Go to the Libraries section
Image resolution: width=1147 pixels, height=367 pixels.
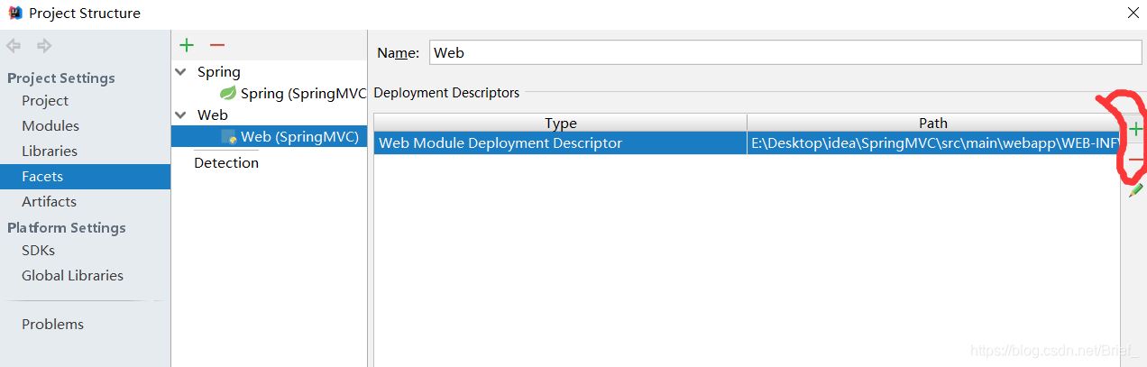[x=50, y=151]
